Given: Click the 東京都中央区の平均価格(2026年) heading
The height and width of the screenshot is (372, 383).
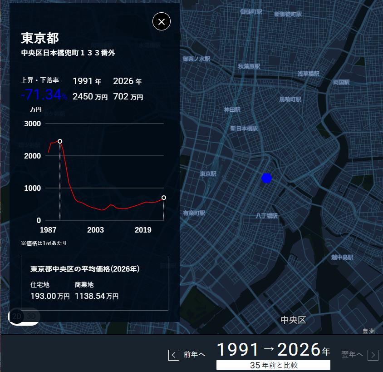Looking at the screenshot, I should (85, 269).
